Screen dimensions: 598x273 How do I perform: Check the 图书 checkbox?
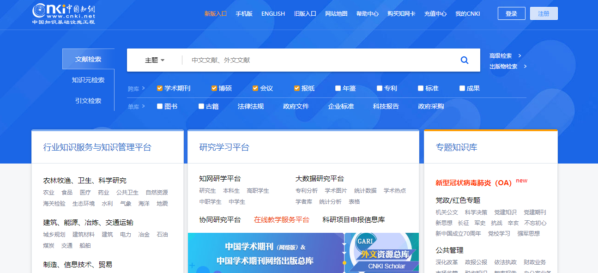160,106
